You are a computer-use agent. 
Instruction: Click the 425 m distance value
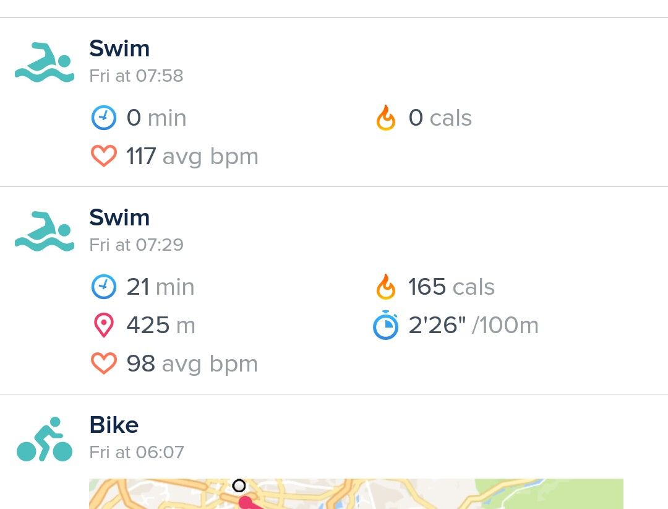pos(161,325)
